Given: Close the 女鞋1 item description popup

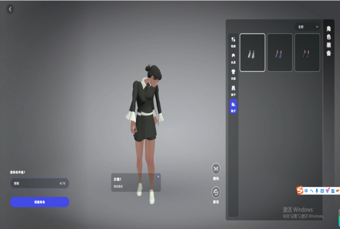Looking at the screenshot, I should click(x=158, y=177).
